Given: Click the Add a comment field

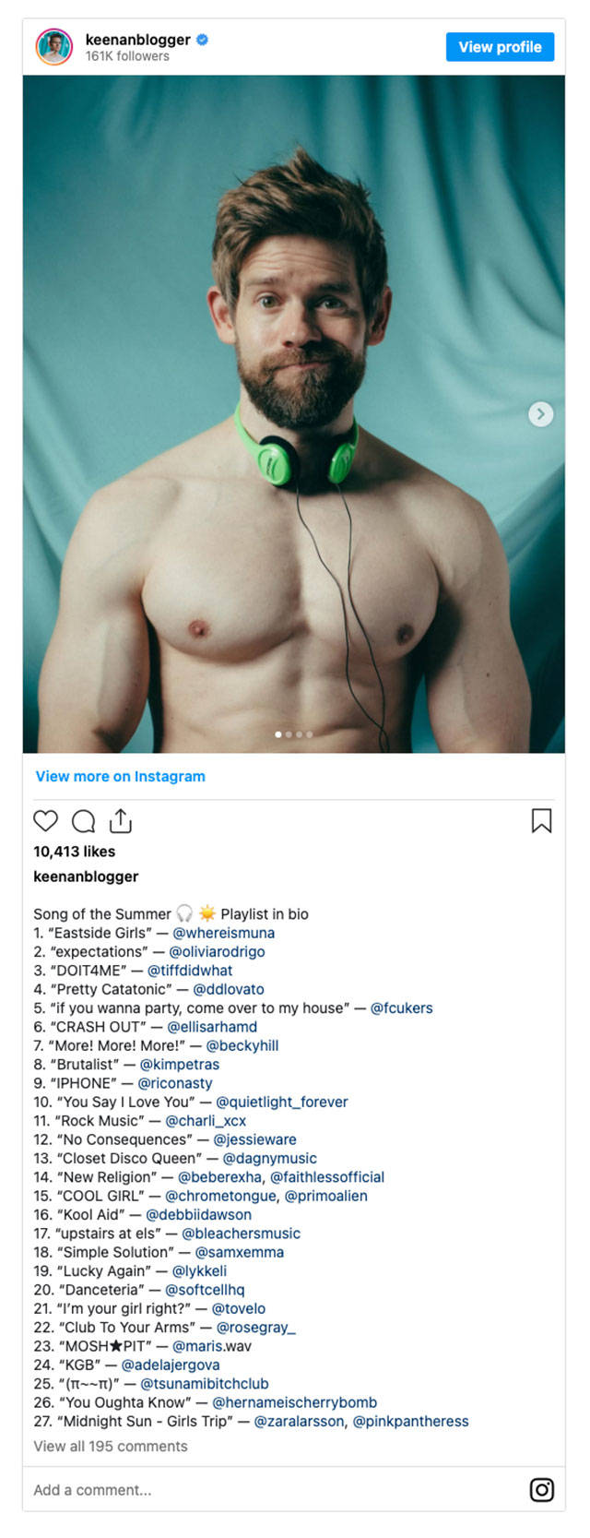Looking at the screenshot, I should pos(277,1489).
